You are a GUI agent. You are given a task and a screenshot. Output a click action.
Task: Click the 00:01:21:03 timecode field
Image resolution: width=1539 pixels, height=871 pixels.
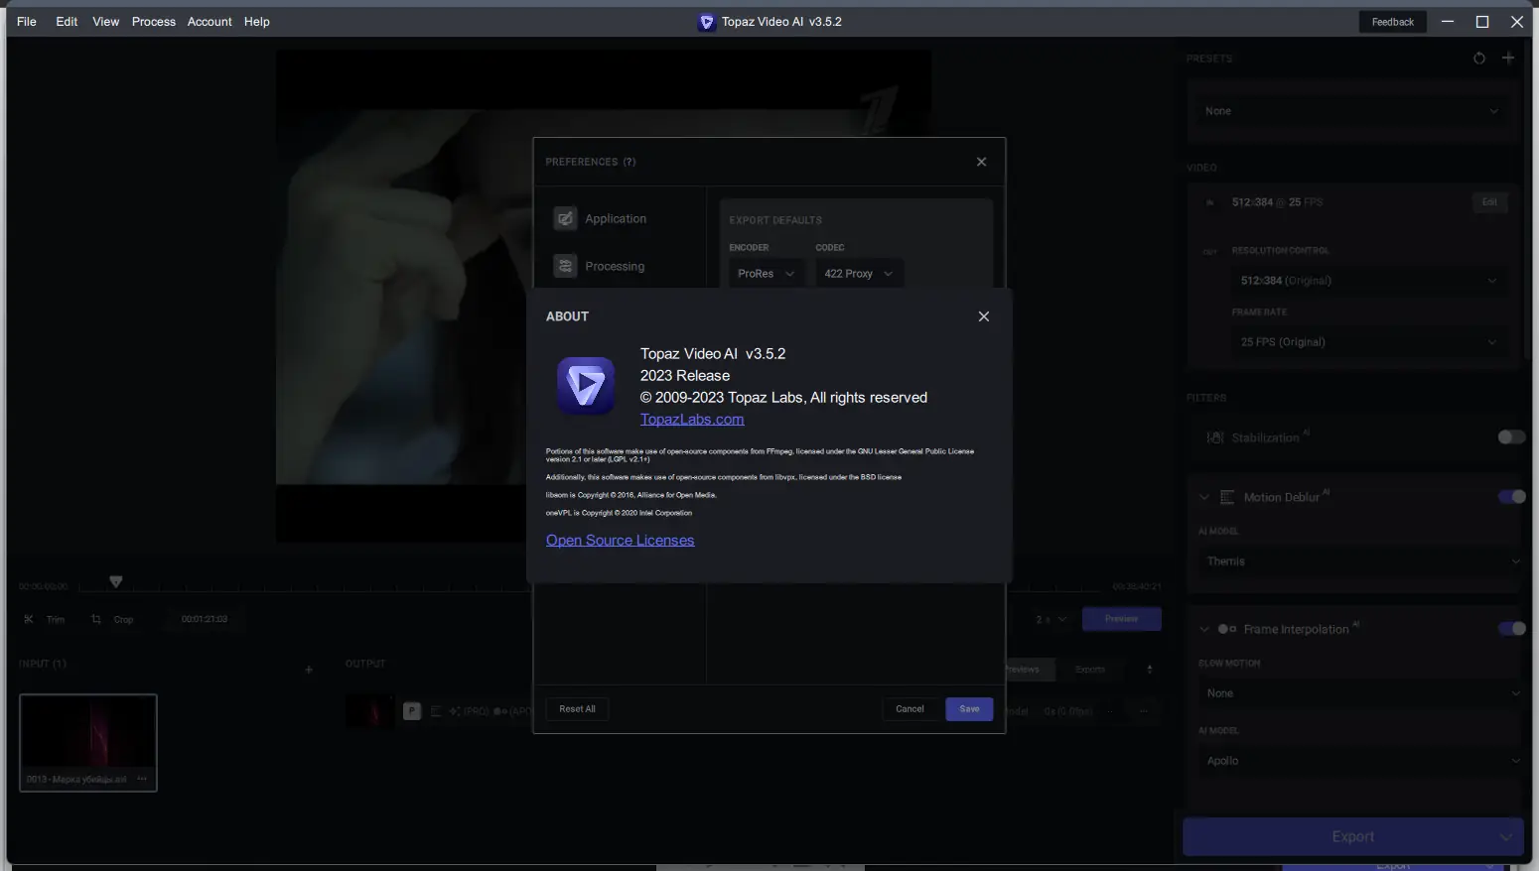click(205, 619)
